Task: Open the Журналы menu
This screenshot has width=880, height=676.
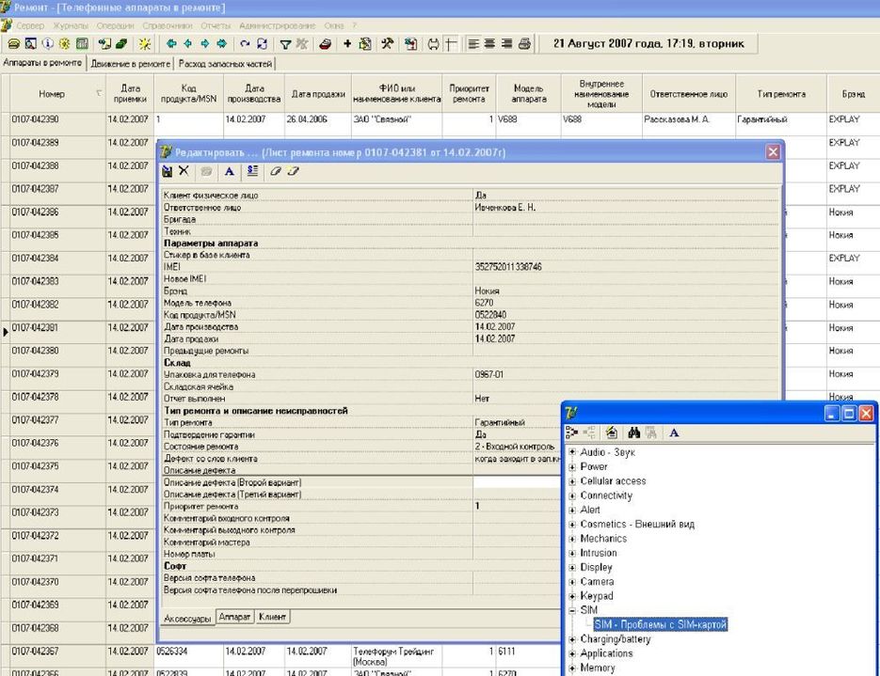Action: pyautogui.click(x=71, y=25)
